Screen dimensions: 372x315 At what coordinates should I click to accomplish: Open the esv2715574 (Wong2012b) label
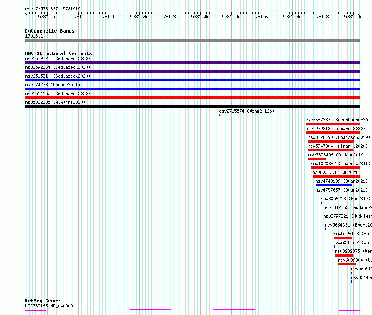247,111
